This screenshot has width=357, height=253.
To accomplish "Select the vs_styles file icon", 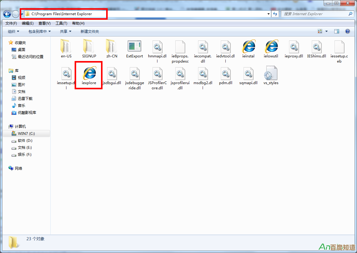I will pos(271,73).
